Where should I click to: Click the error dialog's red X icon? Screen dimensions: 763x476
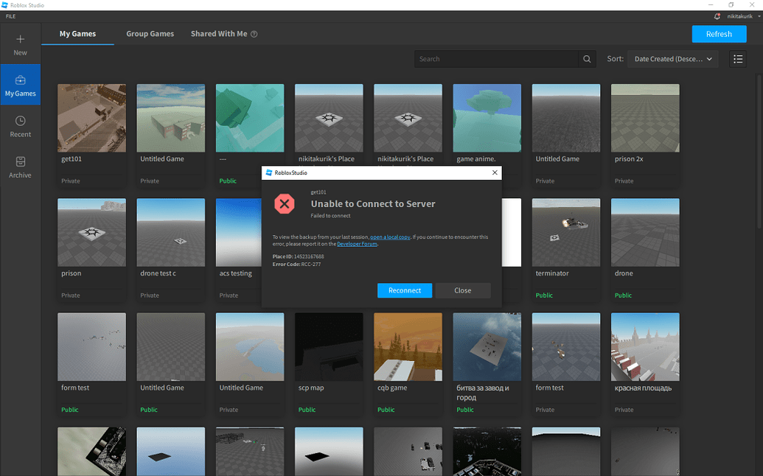(285, 204)
